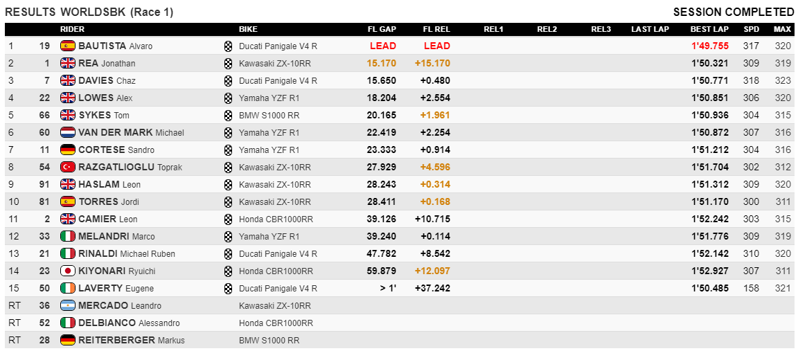
Task: Click the German flag beside Cortese
Action: [68, 150]
